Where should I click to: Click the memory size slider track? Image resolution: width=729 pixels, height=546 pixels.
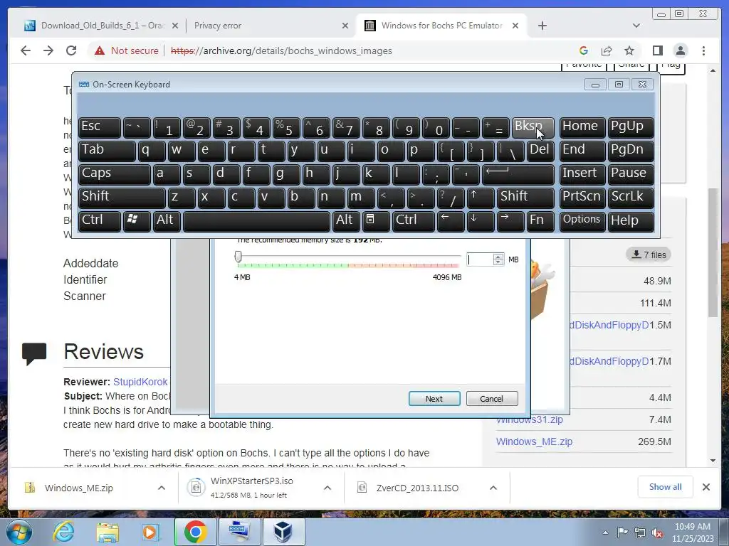click(349, 256)
